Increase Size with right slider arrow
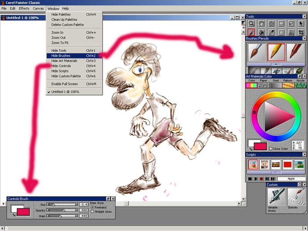Viewport: 308px width, 231px height. (76, 204)
